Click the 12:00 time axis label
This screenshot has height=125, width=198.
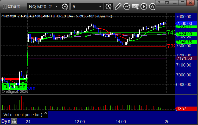point(80,122)
